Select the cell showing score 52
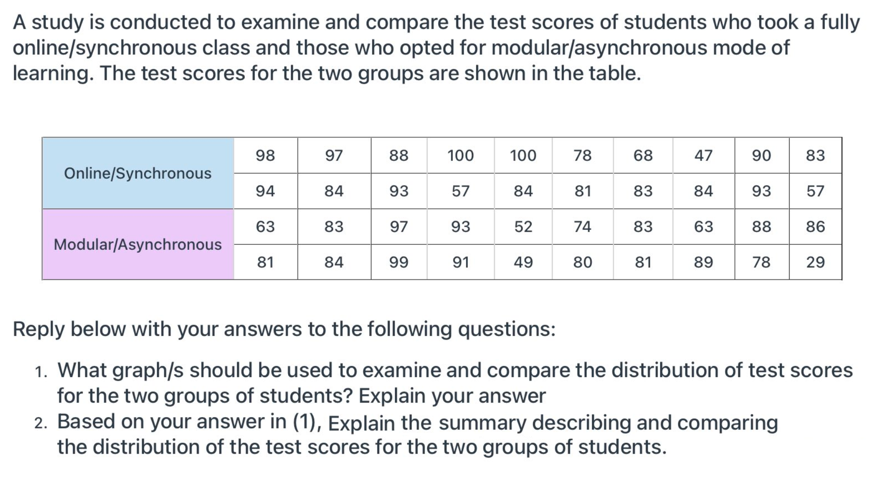 pos(523,227)
